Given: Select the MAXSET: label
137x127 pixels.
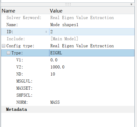Looking at the screenshot, I should (25, 88).
